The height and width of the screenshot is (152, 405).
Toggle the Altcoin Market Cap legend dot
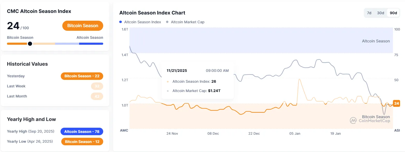(167, 22)
